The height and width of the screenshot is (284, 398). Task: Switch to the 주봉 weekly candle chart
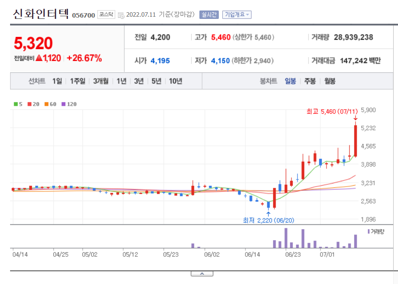[310, 81]
